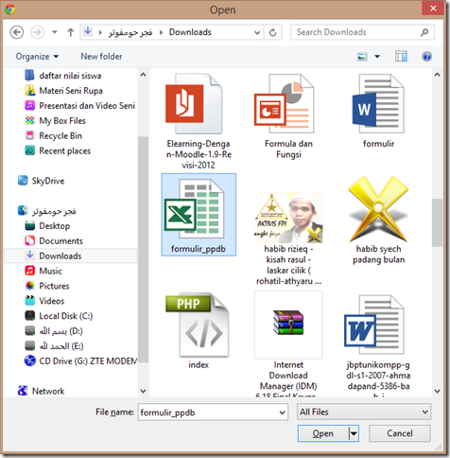The image size is (450, 458).
Task: Select Presentasi dan Video Seni folder
Action: coord(80,106)
